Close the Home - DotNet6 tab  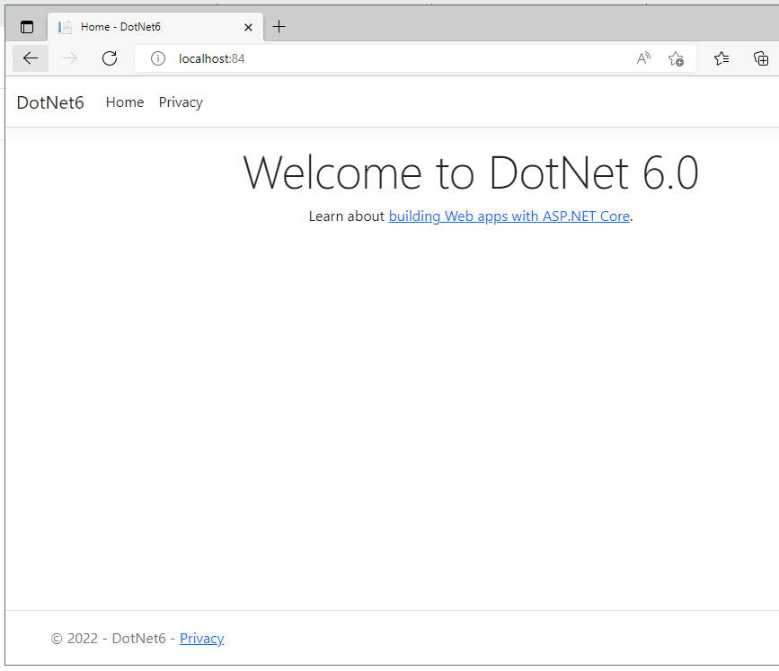pyautogui.click(x=248, y=27)
